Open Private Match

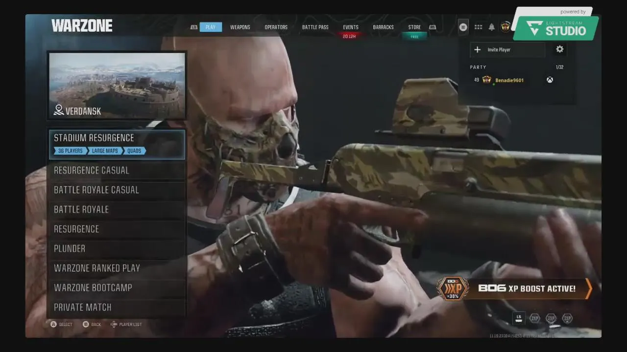pos(117,307)
